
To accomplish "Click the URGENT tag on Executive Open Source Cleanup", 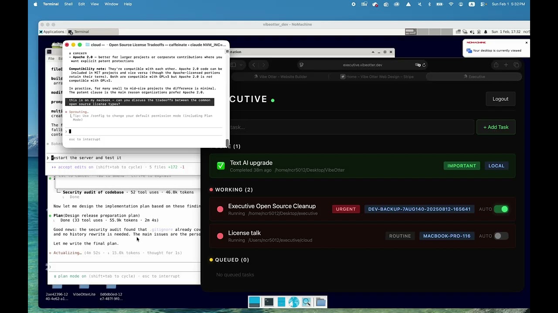I will pyautogui.click(x=346, y=209).
